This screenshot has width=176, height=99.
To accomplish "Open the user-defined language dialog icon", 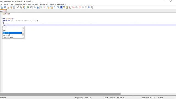I will point(64,7).
